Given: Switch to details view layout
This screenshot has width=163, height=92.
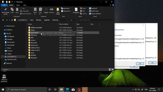Looking at the screenshot, I should tap(110, 70).
